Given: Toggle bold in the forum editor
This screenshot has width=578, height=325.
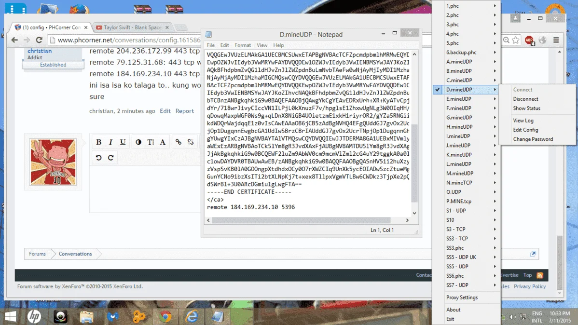Looking at the screenshot, I should pos(98,142).
